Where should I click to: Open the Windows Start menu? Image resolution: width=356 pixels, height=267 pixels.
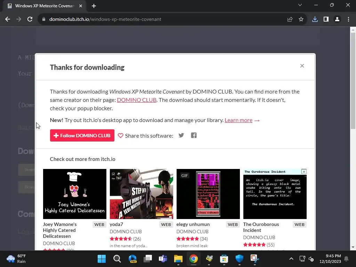coord(102,259)
